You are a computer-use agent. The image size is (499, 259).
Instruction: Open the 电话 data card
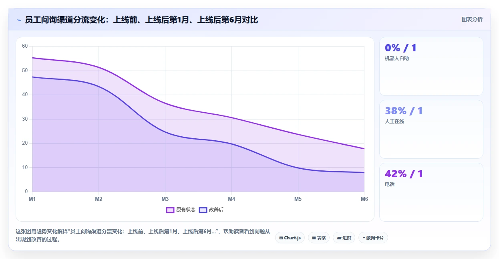point(431,192)
